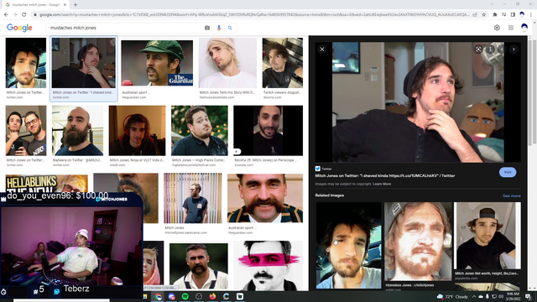This screenshot has height=302, width=537.
Task: Close the image preview panel
Action: [322, 49]
